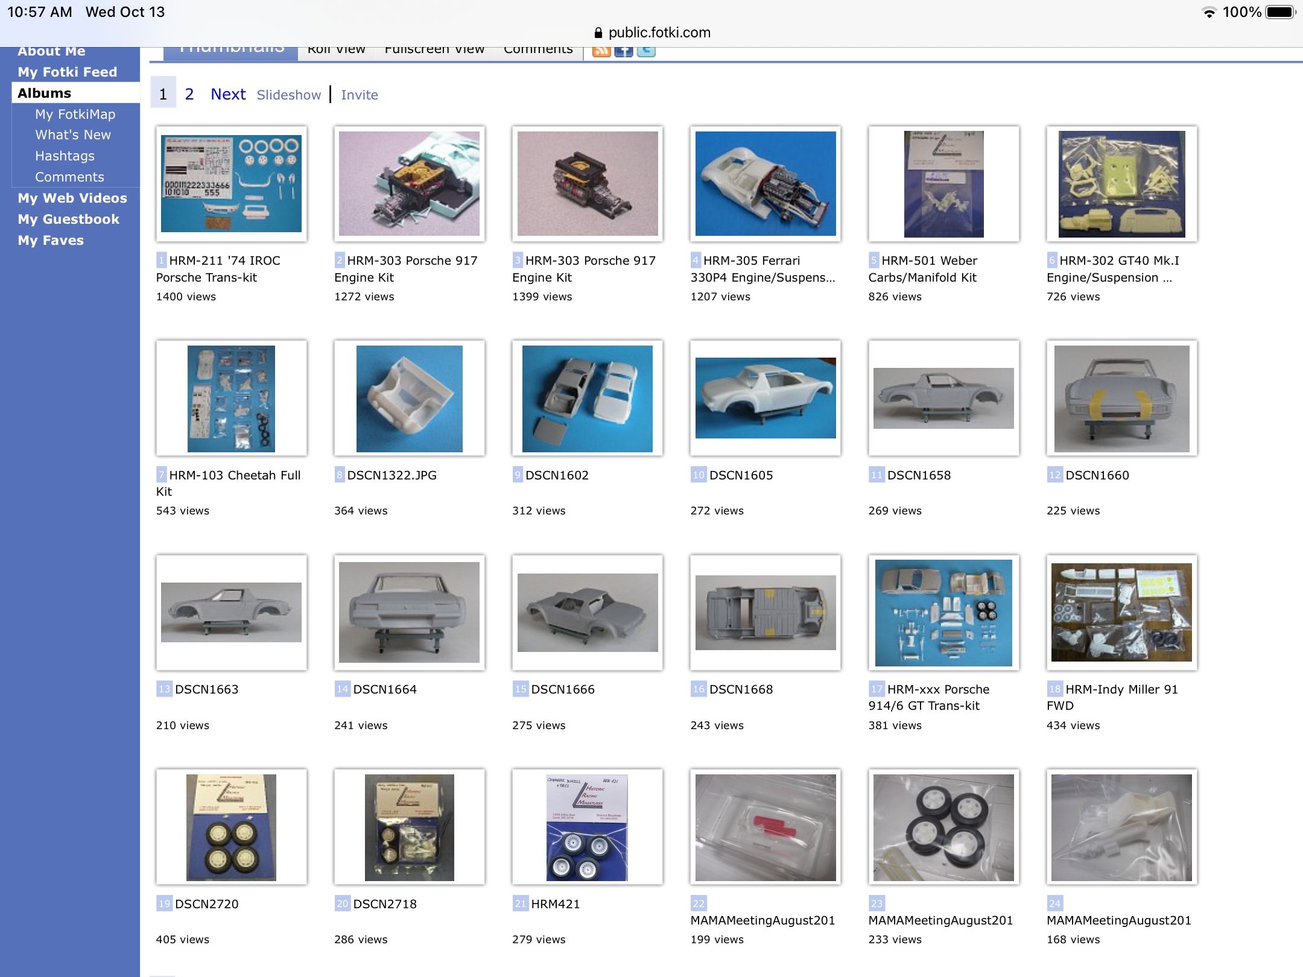Switch to Fullscreen View tab
This screenshot has width=1303, height=977.
point(434,52)
